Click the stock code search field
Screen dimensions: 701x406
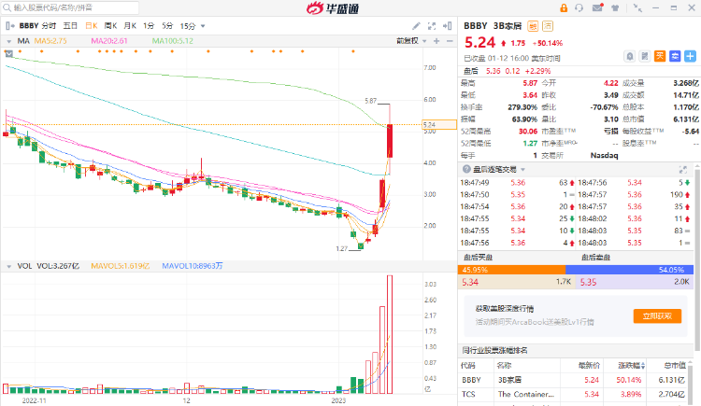click(x=70, y=7)
